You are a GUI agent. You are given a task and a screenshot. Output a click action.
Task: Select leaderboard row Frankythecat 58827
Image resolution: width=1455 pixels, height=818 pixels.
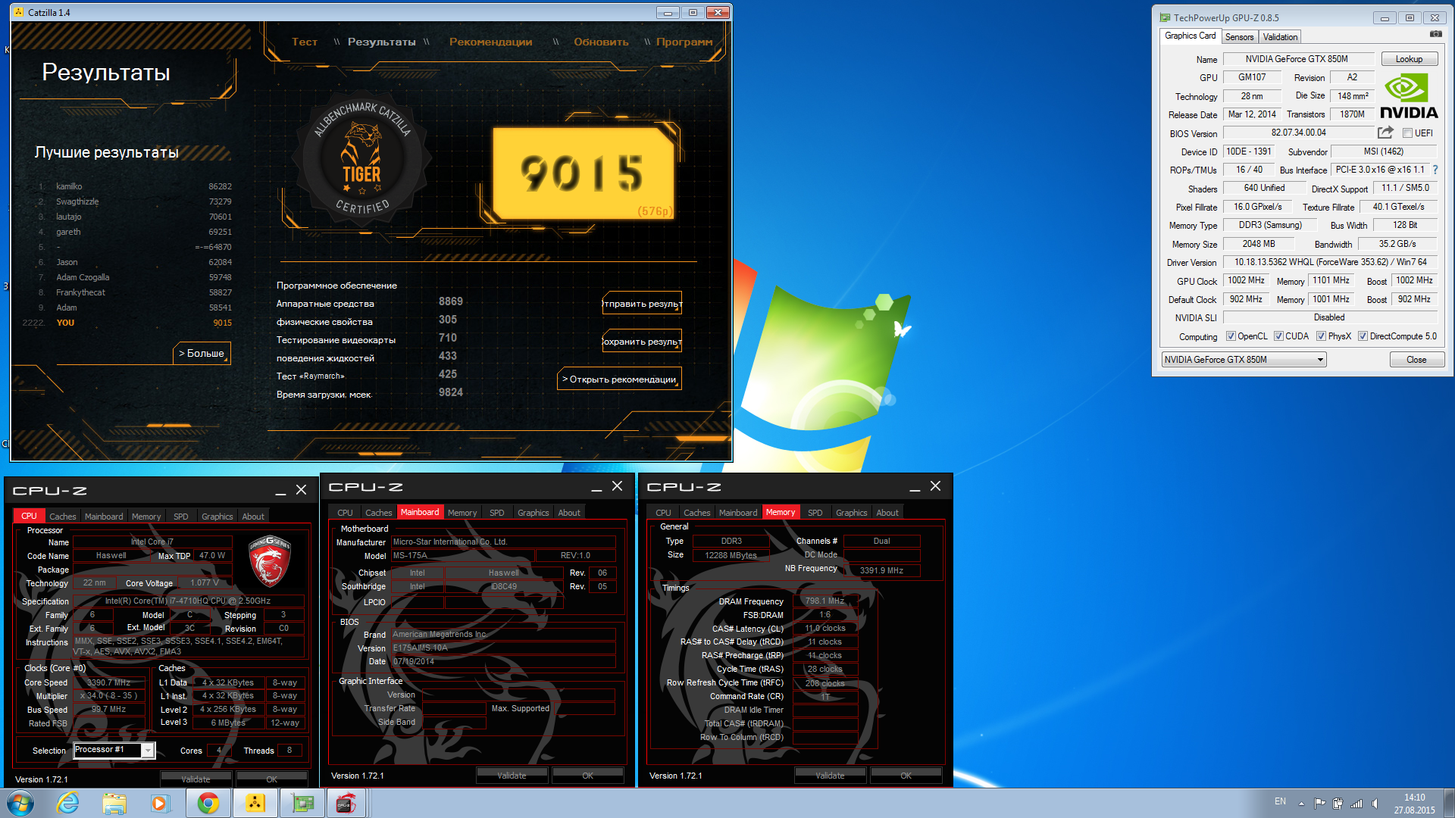[135, 292]
